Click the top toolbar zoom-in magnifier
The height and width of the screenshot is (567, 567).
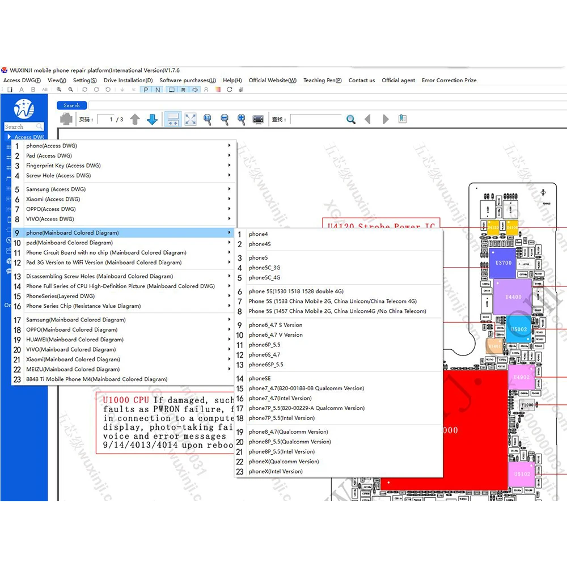[x=58, y=90]
